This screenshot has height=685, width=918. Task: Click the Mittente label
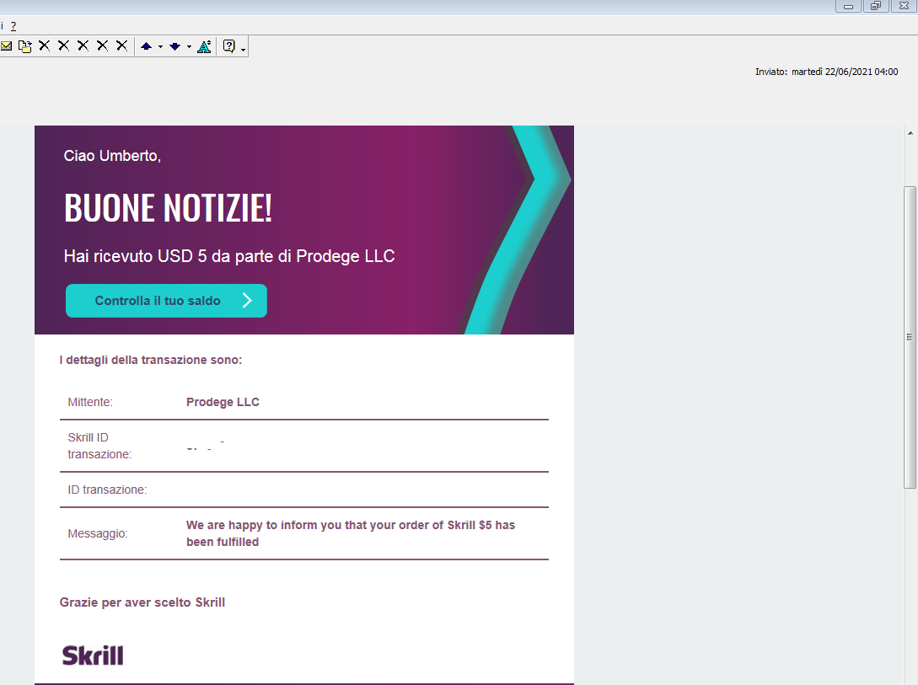click(89, 402)
